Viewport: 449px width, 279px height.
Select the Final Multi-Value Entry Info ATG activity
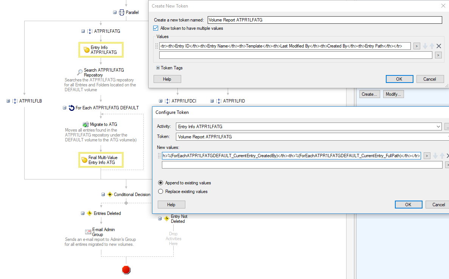pyautogui.click(x=101, y=160)
